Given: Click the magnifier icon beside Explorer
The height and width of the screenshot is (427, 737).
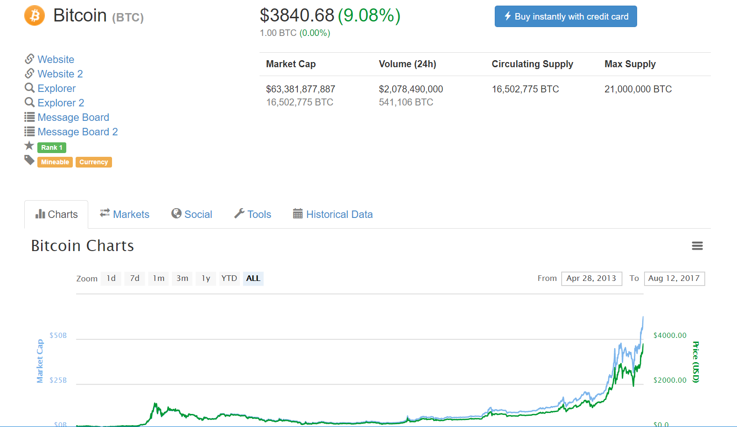Looking at the screenshot, I should point(29,88).
